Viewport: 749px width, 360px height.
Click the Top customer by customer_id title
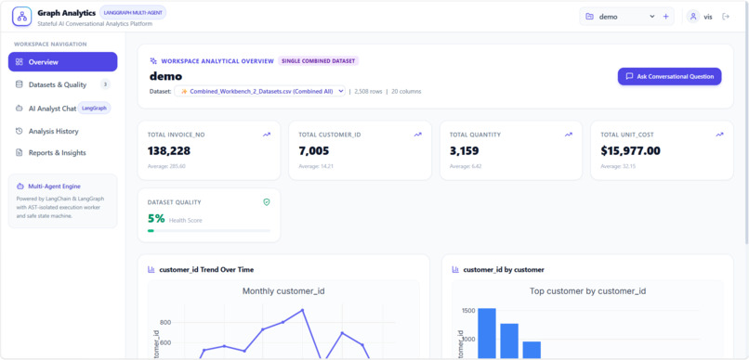pyautogui.click(x=587, y=290)
